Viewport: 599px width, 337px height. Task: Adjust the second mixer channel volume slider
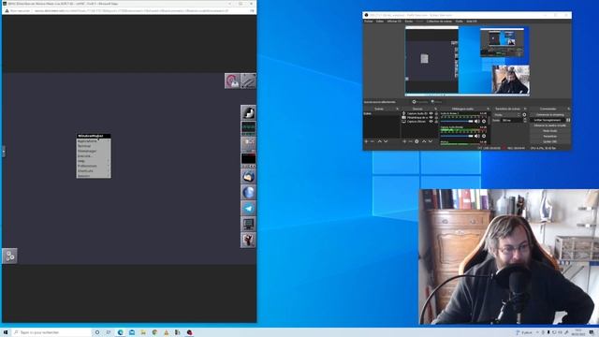click(457, 136)
